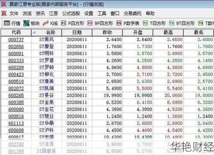Screen dimensions: 214x155
Task: Open stock code 002656
Action: coord(16,47)
